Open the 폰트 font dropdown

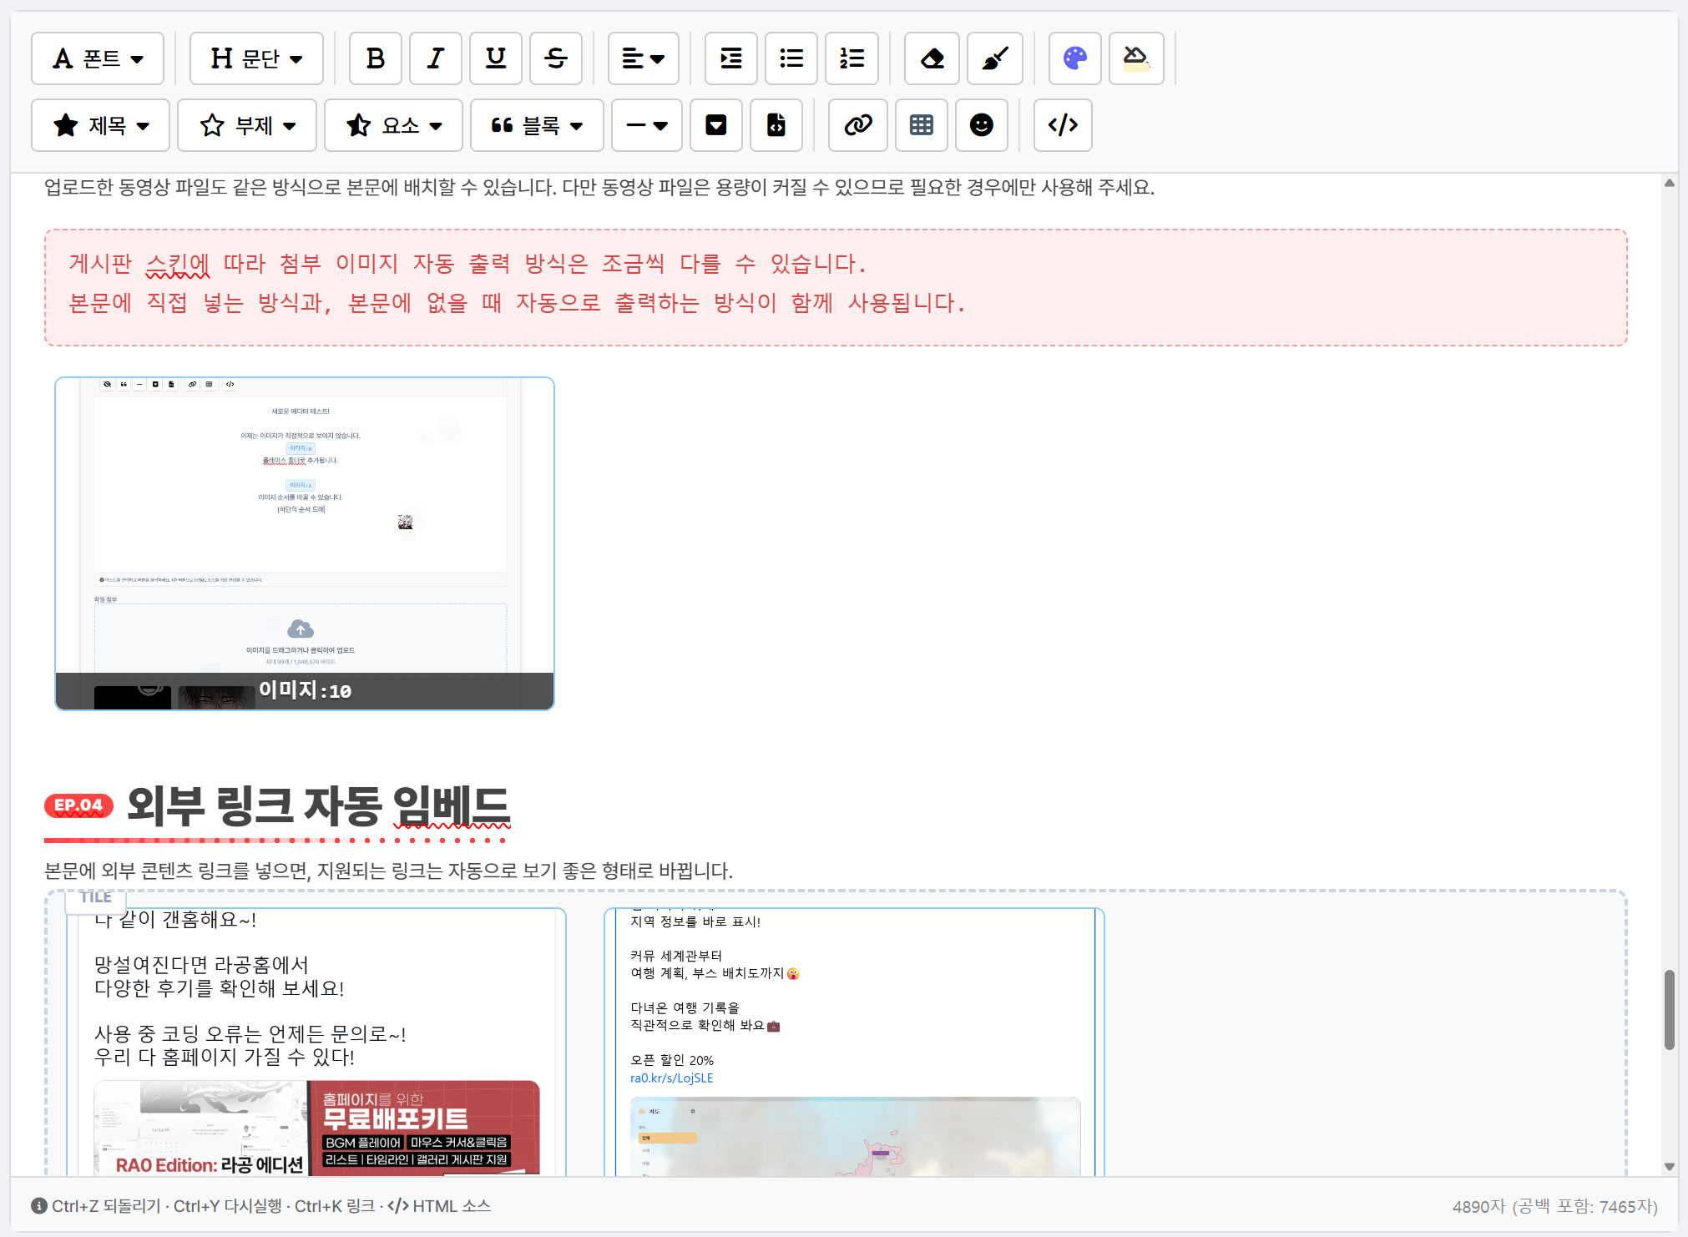click(98, 58)
